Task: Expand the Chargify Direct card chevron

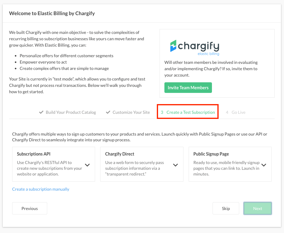Action: 175,165
